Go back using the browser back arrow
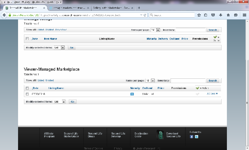Image resolution: width=249 pixels, height=150 pixels. point(4,15)
